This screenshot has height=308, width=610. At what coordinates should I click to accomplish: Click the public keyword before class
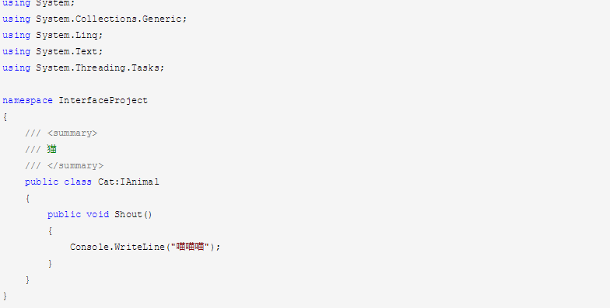tap(42, 182)
